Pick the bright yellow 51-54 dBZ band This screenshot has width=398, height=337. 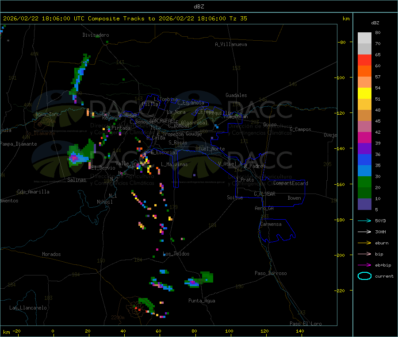[364, 93]
